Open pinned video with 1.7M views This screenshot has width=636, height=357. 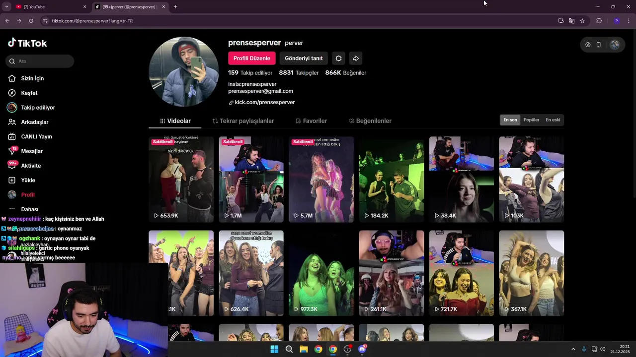(x=251, y=179)
